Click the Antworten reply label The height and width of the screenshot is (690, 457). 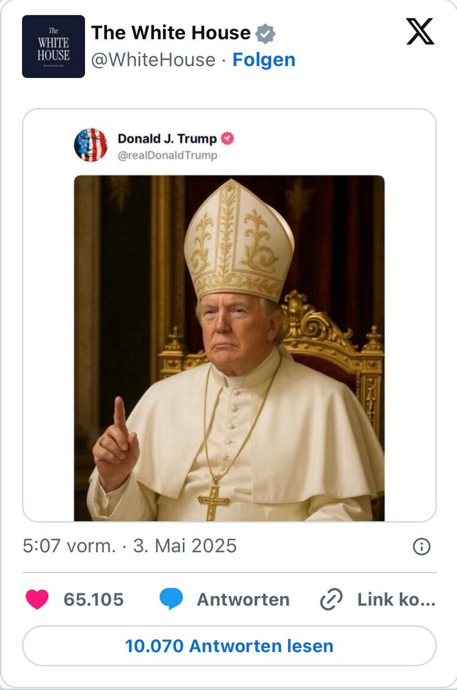(x=243, y=600)
